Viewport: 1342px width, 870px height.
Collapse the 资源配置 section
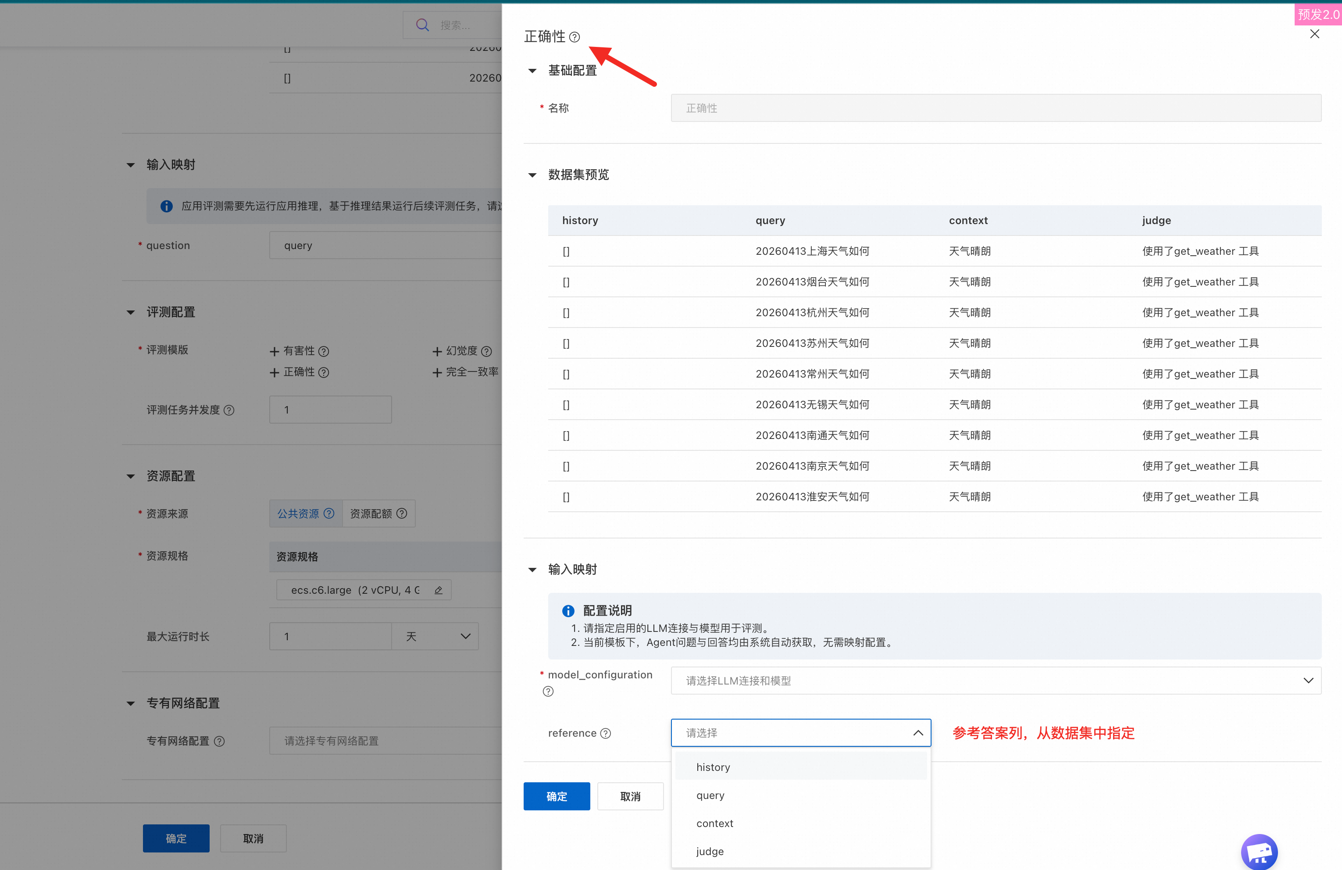coord(131,477)
